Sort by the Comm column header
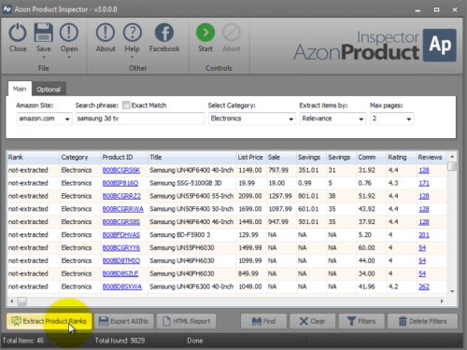 [x=372, y=157]
